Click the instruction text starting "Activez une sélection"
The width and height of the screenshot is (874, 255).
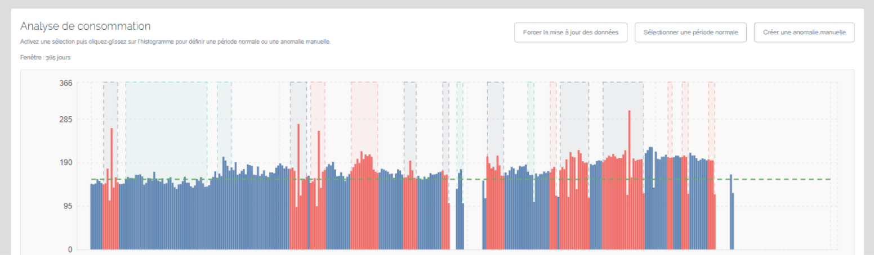(x=175, y=42)
